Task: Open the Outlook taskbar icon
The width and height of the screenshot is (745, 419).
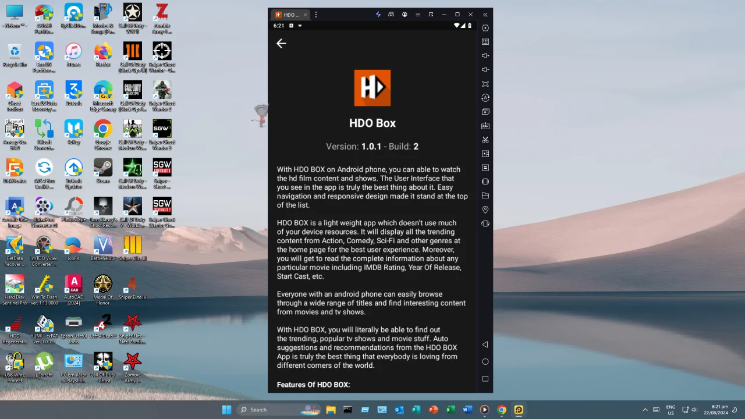Action: point(399,410)
